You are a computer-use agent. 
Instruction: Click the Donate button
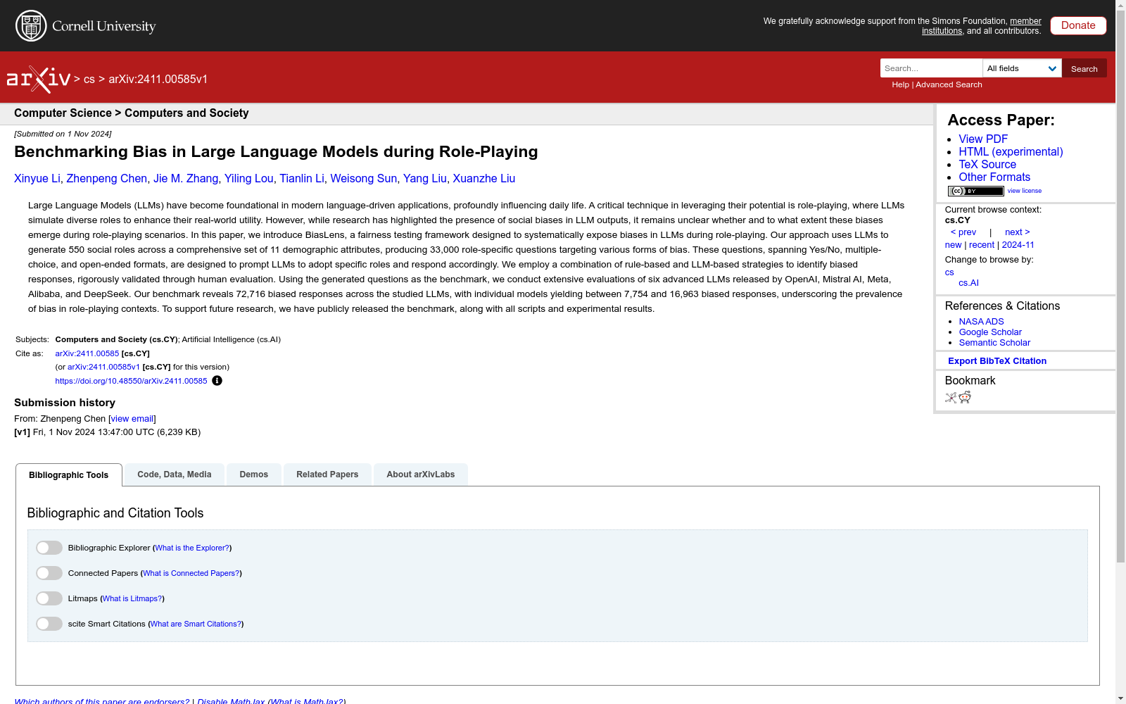pos(1077,25)
